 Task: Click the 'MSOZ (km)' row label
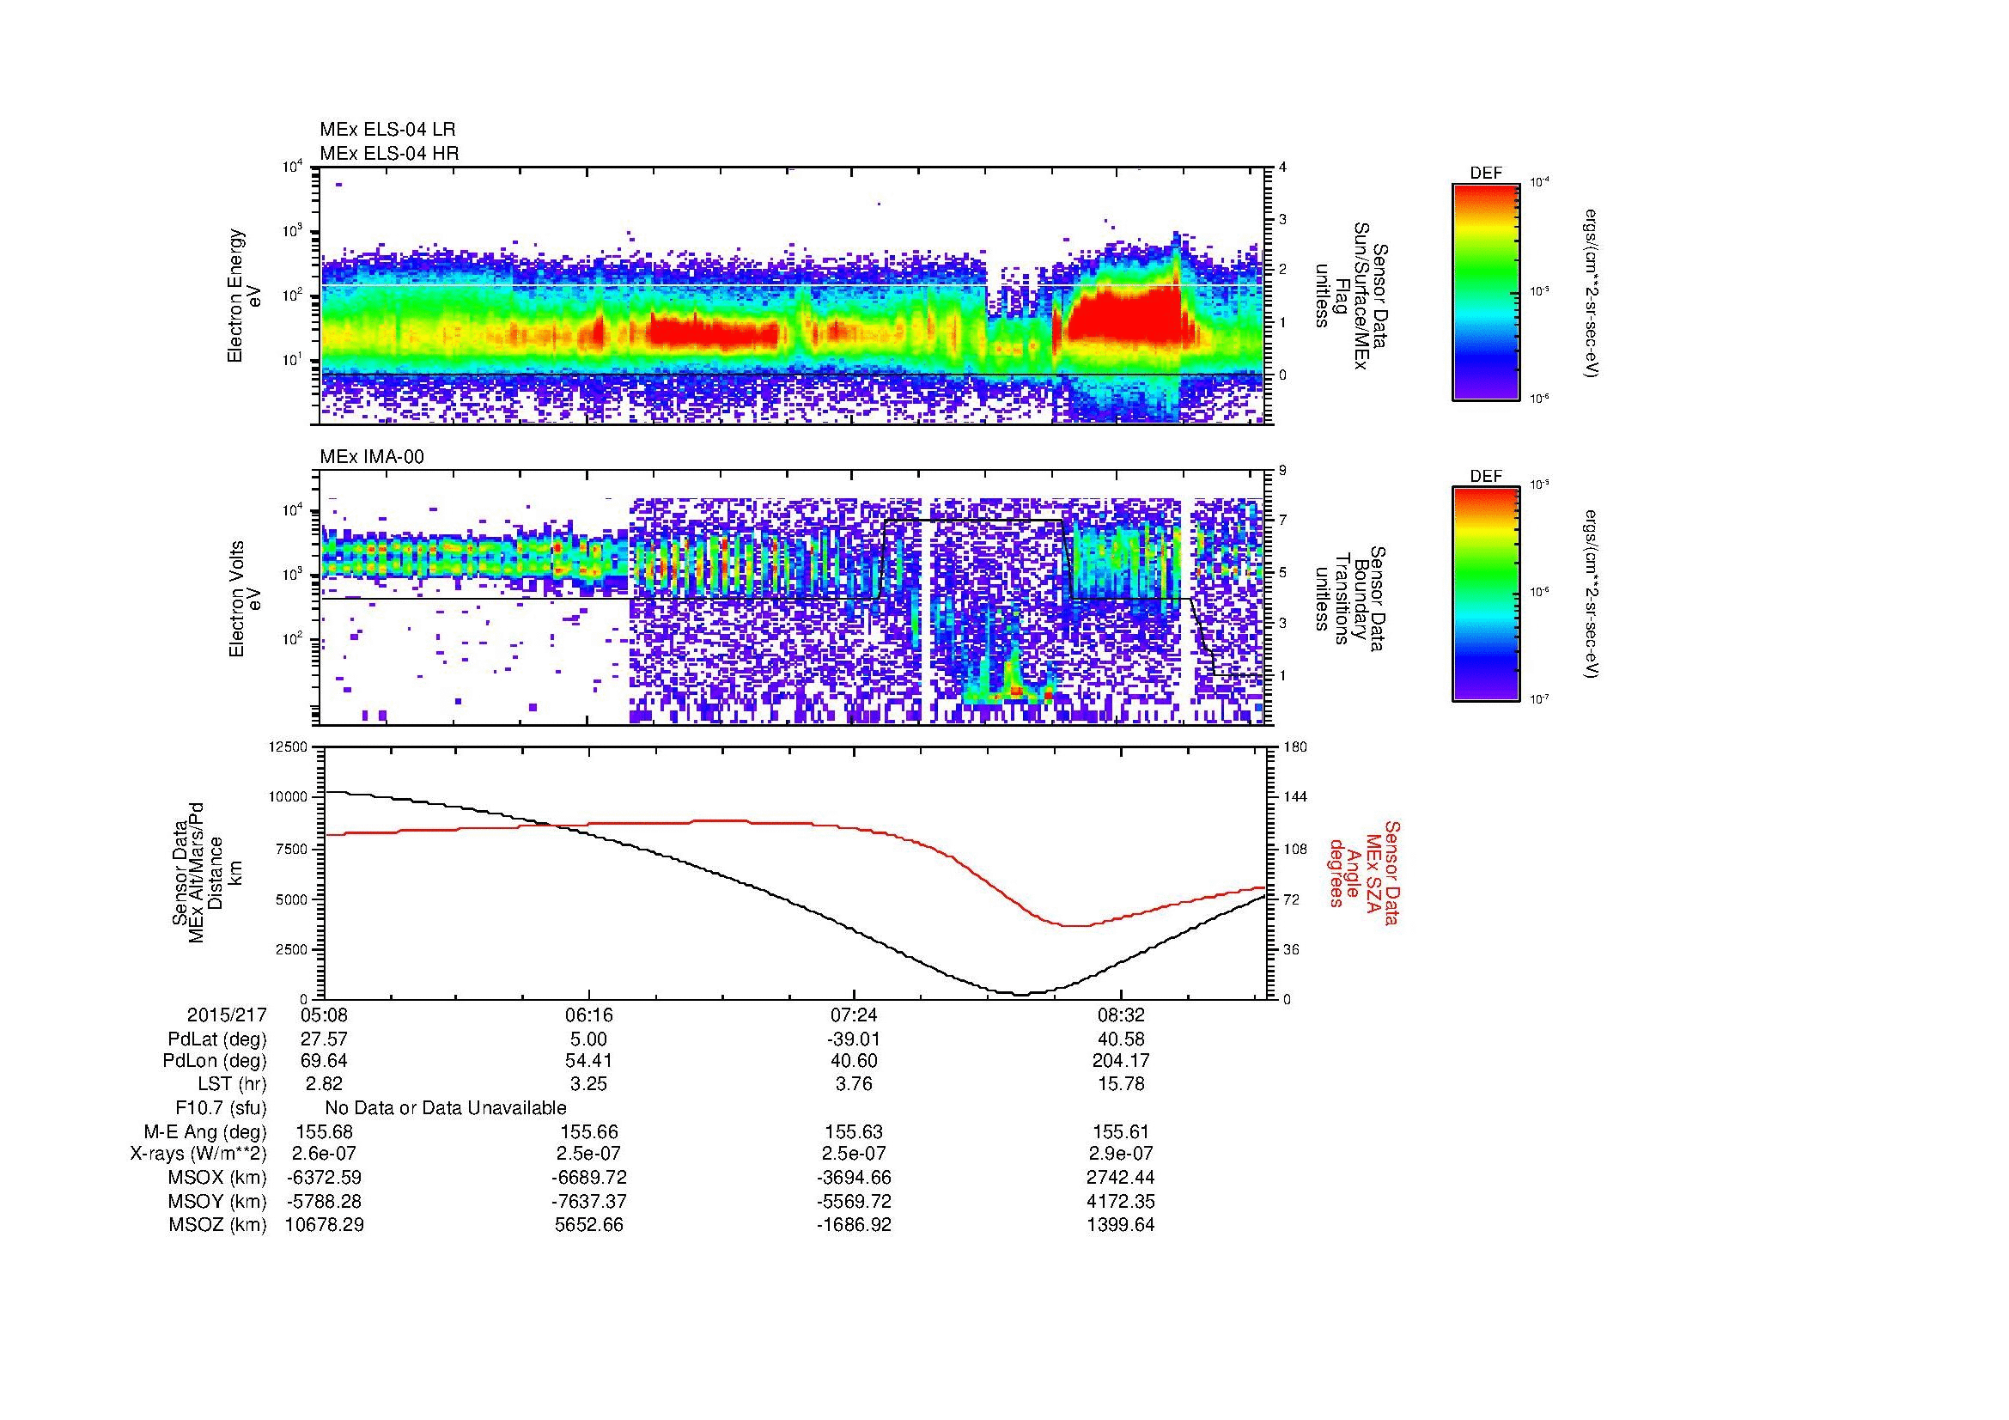coord(217,1225)
